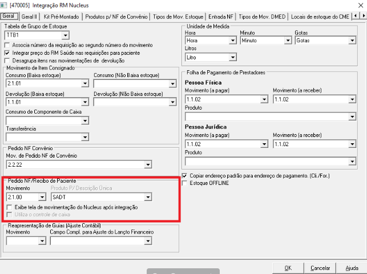This screenshot has height=274, width=367.
Task: Go to the Entrada NF tab
Action: 221,17
